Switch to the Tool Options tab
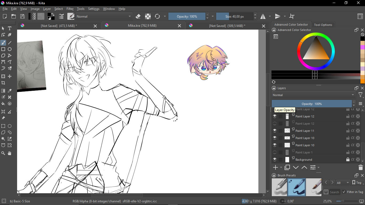The height and width of the screenshot is (205, 365). pos(323,25)
